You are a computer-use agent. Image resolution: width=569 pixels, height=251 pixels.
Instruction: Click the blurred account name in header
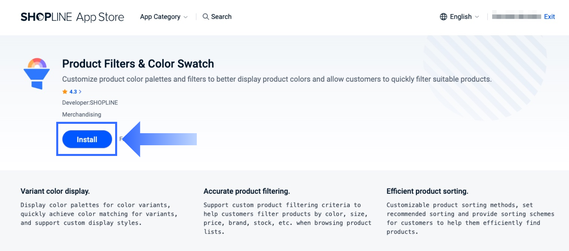516,17
